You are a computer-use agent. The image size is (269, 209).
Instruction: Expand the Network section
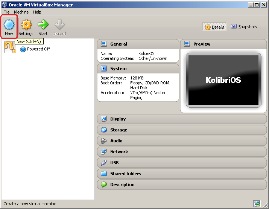click(119, 152)
